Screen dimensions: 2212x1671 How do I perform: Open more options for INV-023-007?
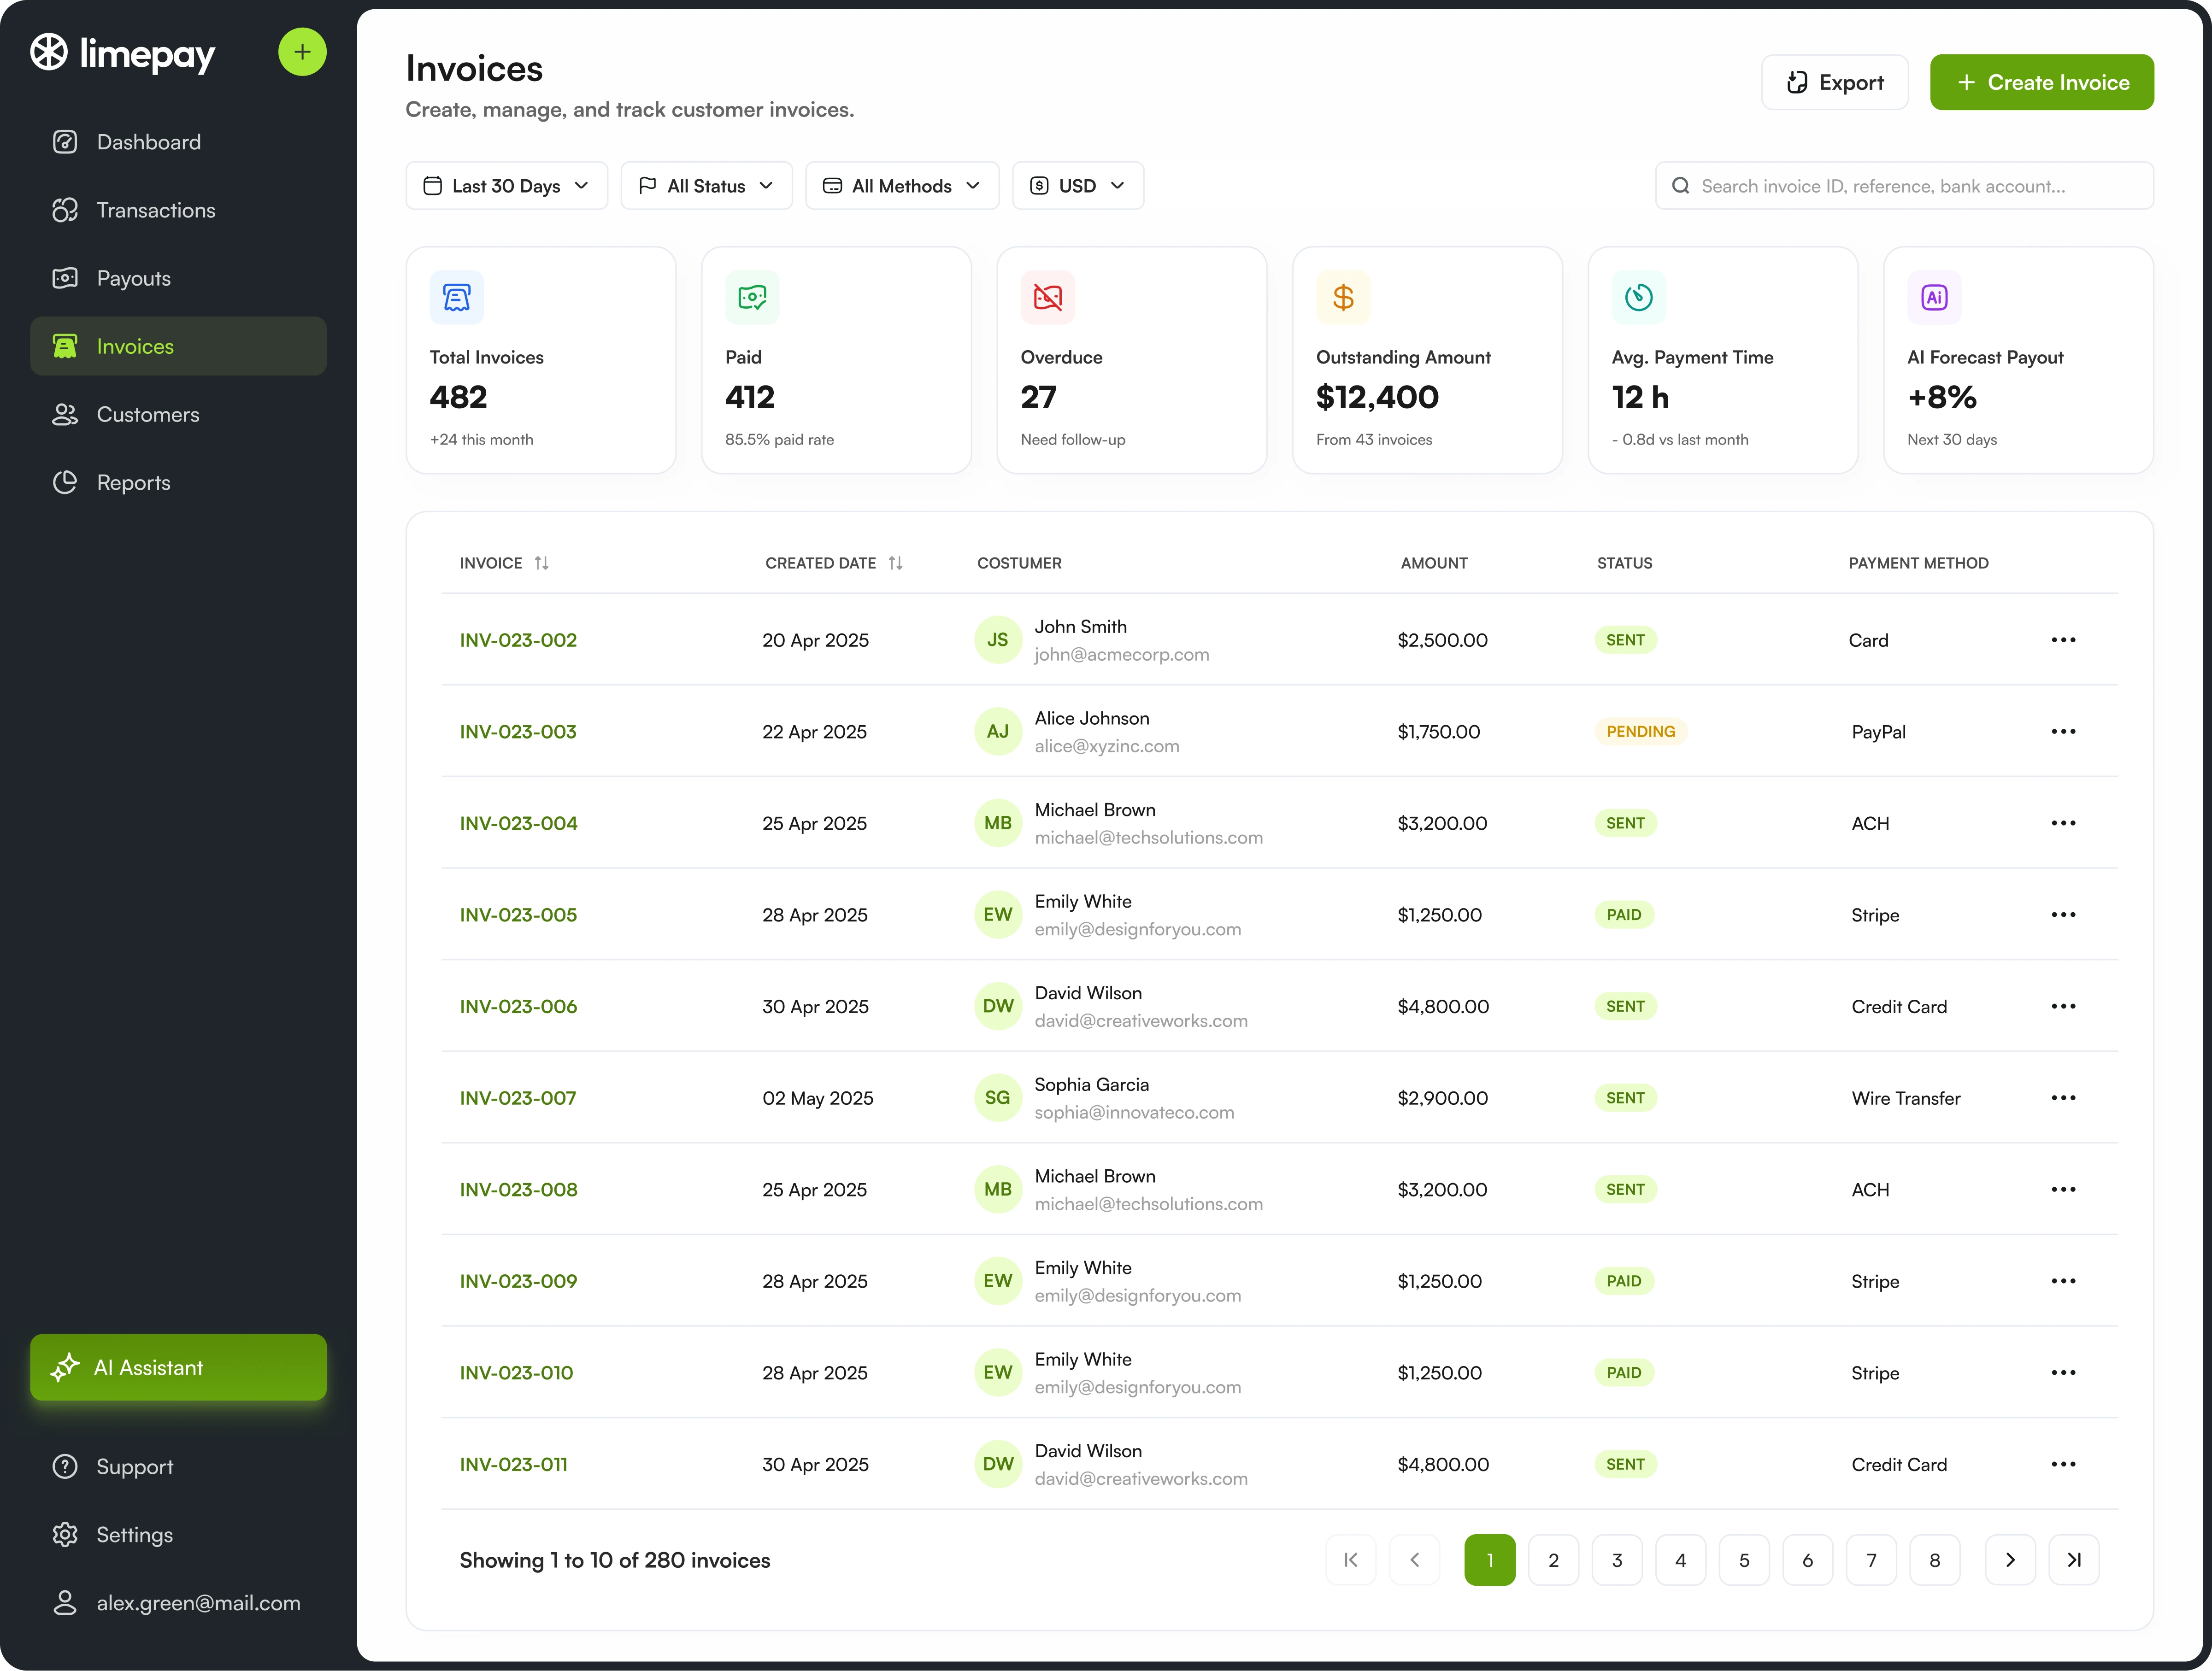click(x=2063, y=1098)
